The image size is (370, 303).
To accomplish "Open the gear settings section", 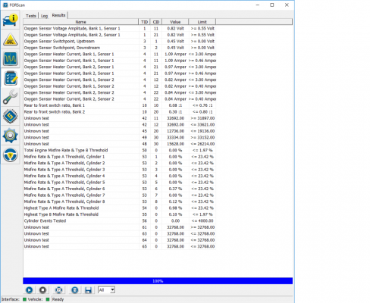I will coord(10,136).
